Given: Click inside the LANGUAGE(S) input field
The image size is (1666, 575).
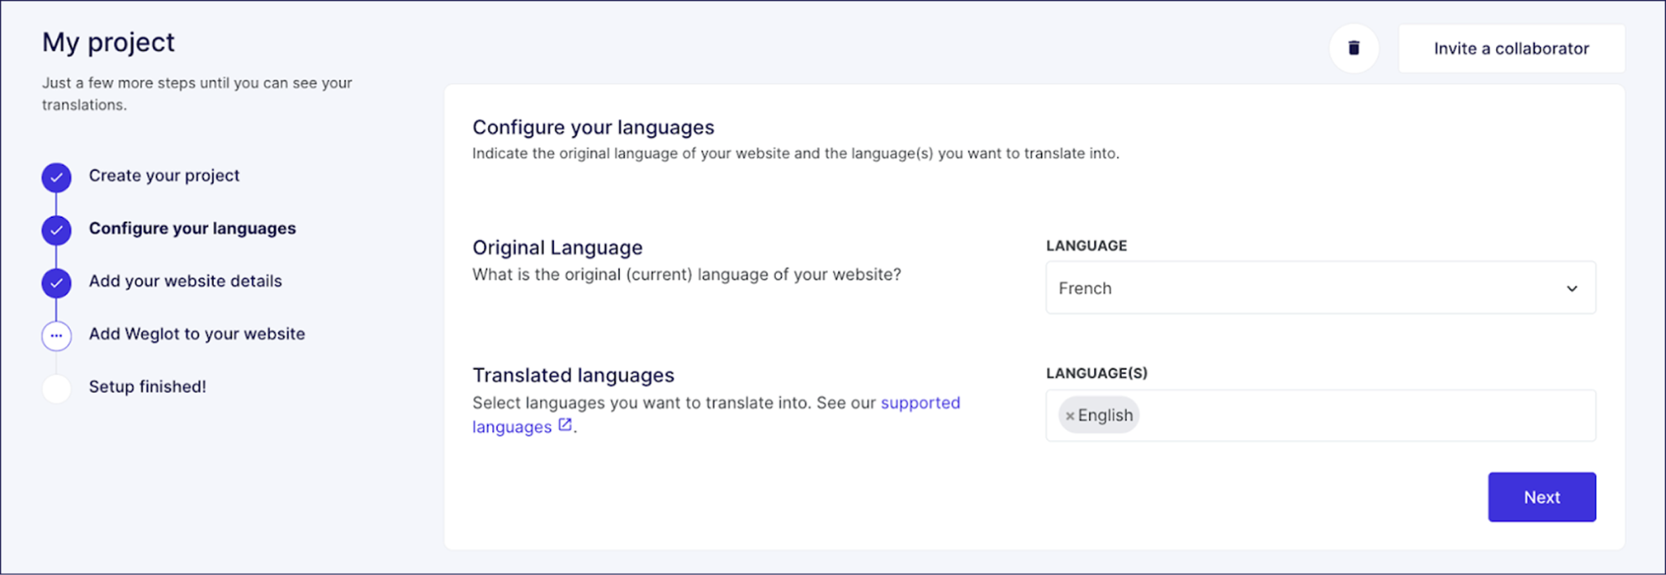Looking at the screenshot, I should click(x=1383, y=415).
